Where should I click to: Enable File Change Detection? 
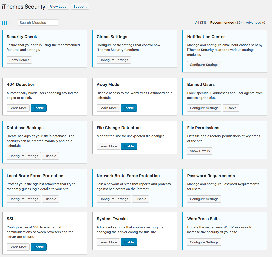click(x=129, y=146)
